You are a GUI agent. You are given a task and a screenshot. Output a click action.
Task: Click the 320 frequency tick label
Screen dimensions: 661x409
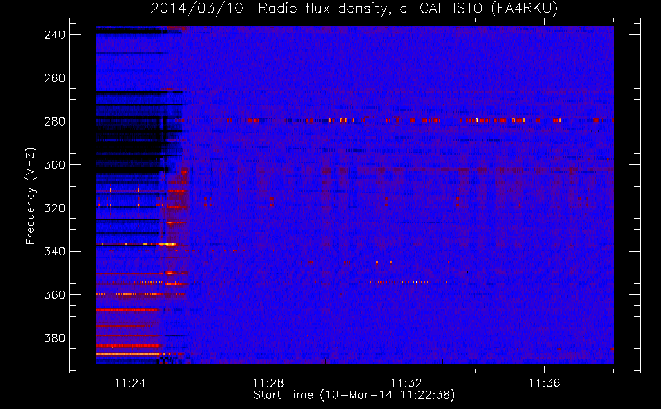tap(55, 208)
